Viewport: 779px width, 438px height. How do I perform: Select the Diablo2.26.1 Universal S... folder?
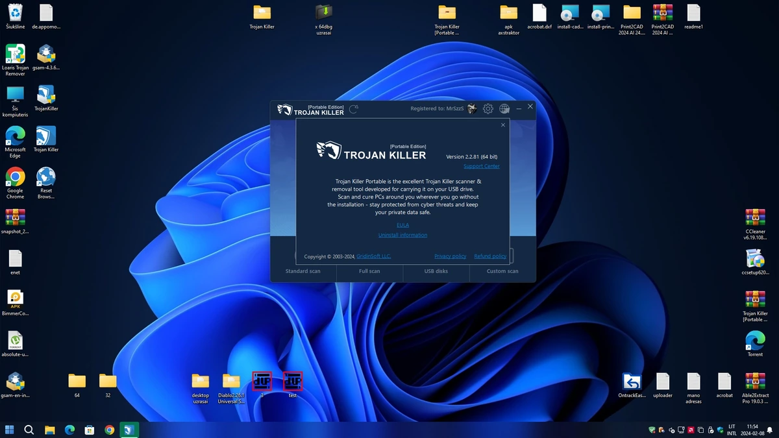tap(231, 387)
